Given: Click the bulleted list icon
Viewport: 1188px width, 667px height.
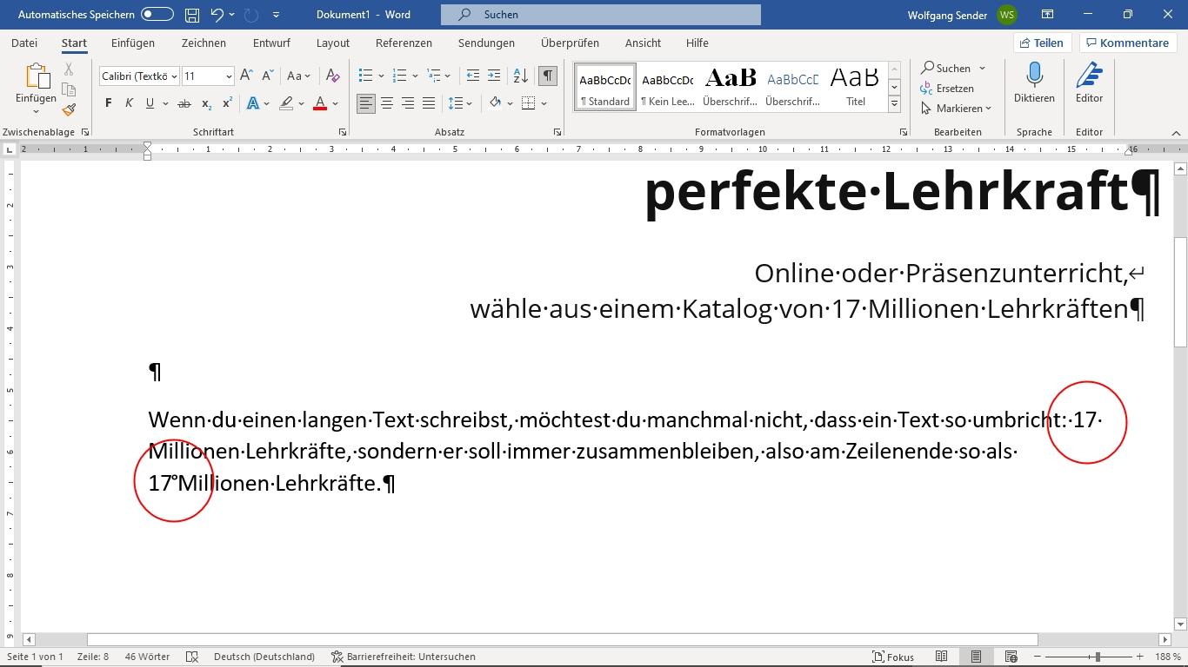Looking at the screenshot, I should pos(366,76).
